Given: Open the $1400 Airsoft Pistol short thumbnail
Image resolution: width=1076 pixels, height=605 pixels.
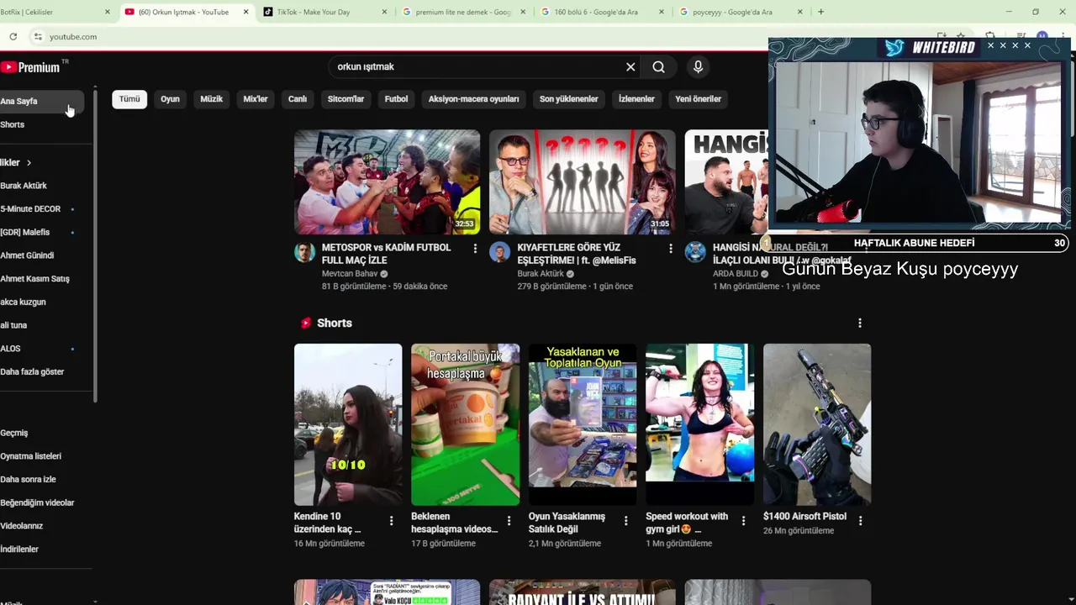Looking at the screenshot, I should (x=817, y=424).
